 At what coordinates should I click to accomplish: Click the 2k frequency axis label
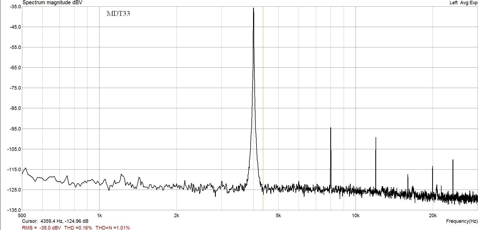[x=176, y=215]
